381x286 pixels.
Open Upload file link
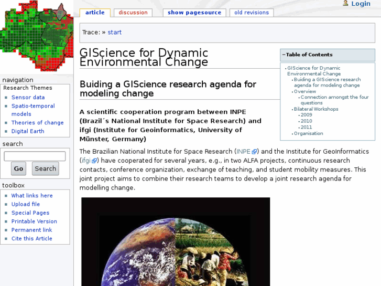pyautogui.click(x=26, y=204)
